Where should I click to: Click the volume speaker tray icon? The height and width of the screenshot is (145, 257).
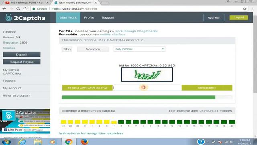click(x=231, y=142)
